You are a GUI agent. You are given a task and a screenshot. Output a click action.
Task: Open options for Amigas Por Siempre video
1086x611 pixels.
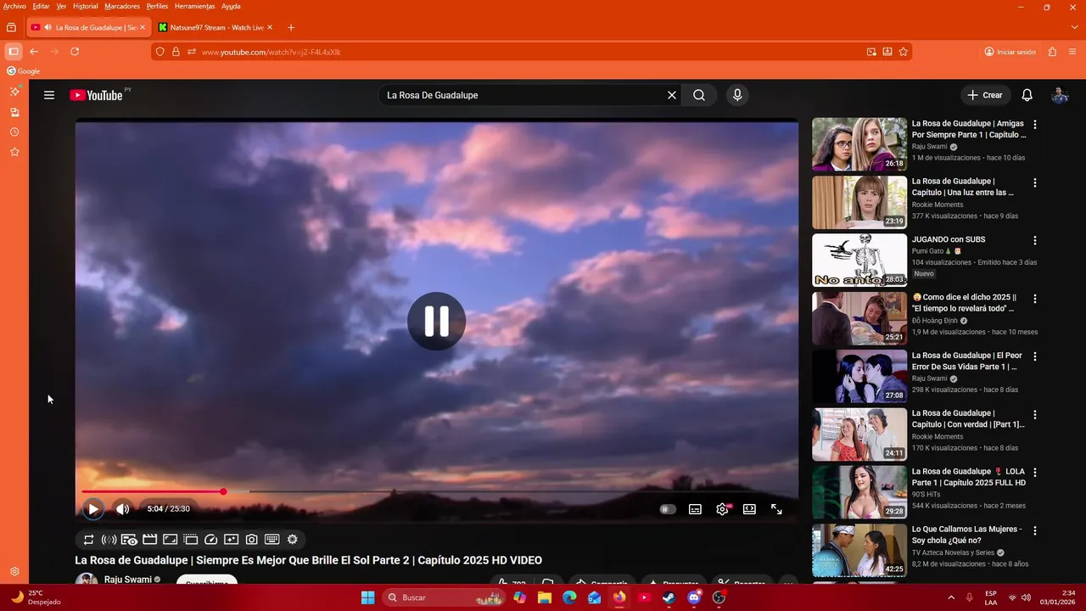pos(1035,125)
